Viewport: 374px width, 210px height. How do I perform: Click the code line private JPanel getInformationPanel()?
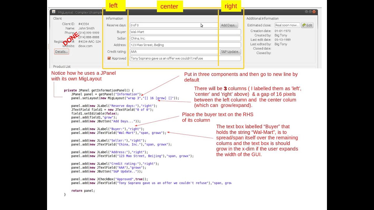tap(99, 90)
